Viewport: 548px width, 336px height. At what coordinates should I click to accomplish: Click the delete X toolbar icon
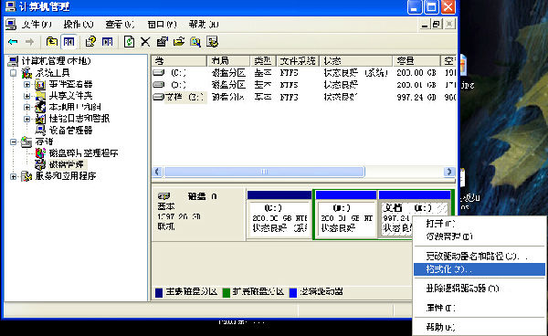(x=145, y=42)
